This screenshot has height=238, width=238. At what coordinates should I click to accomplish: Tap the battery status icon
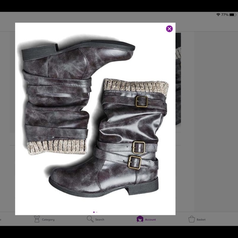[x=233, y=15]
